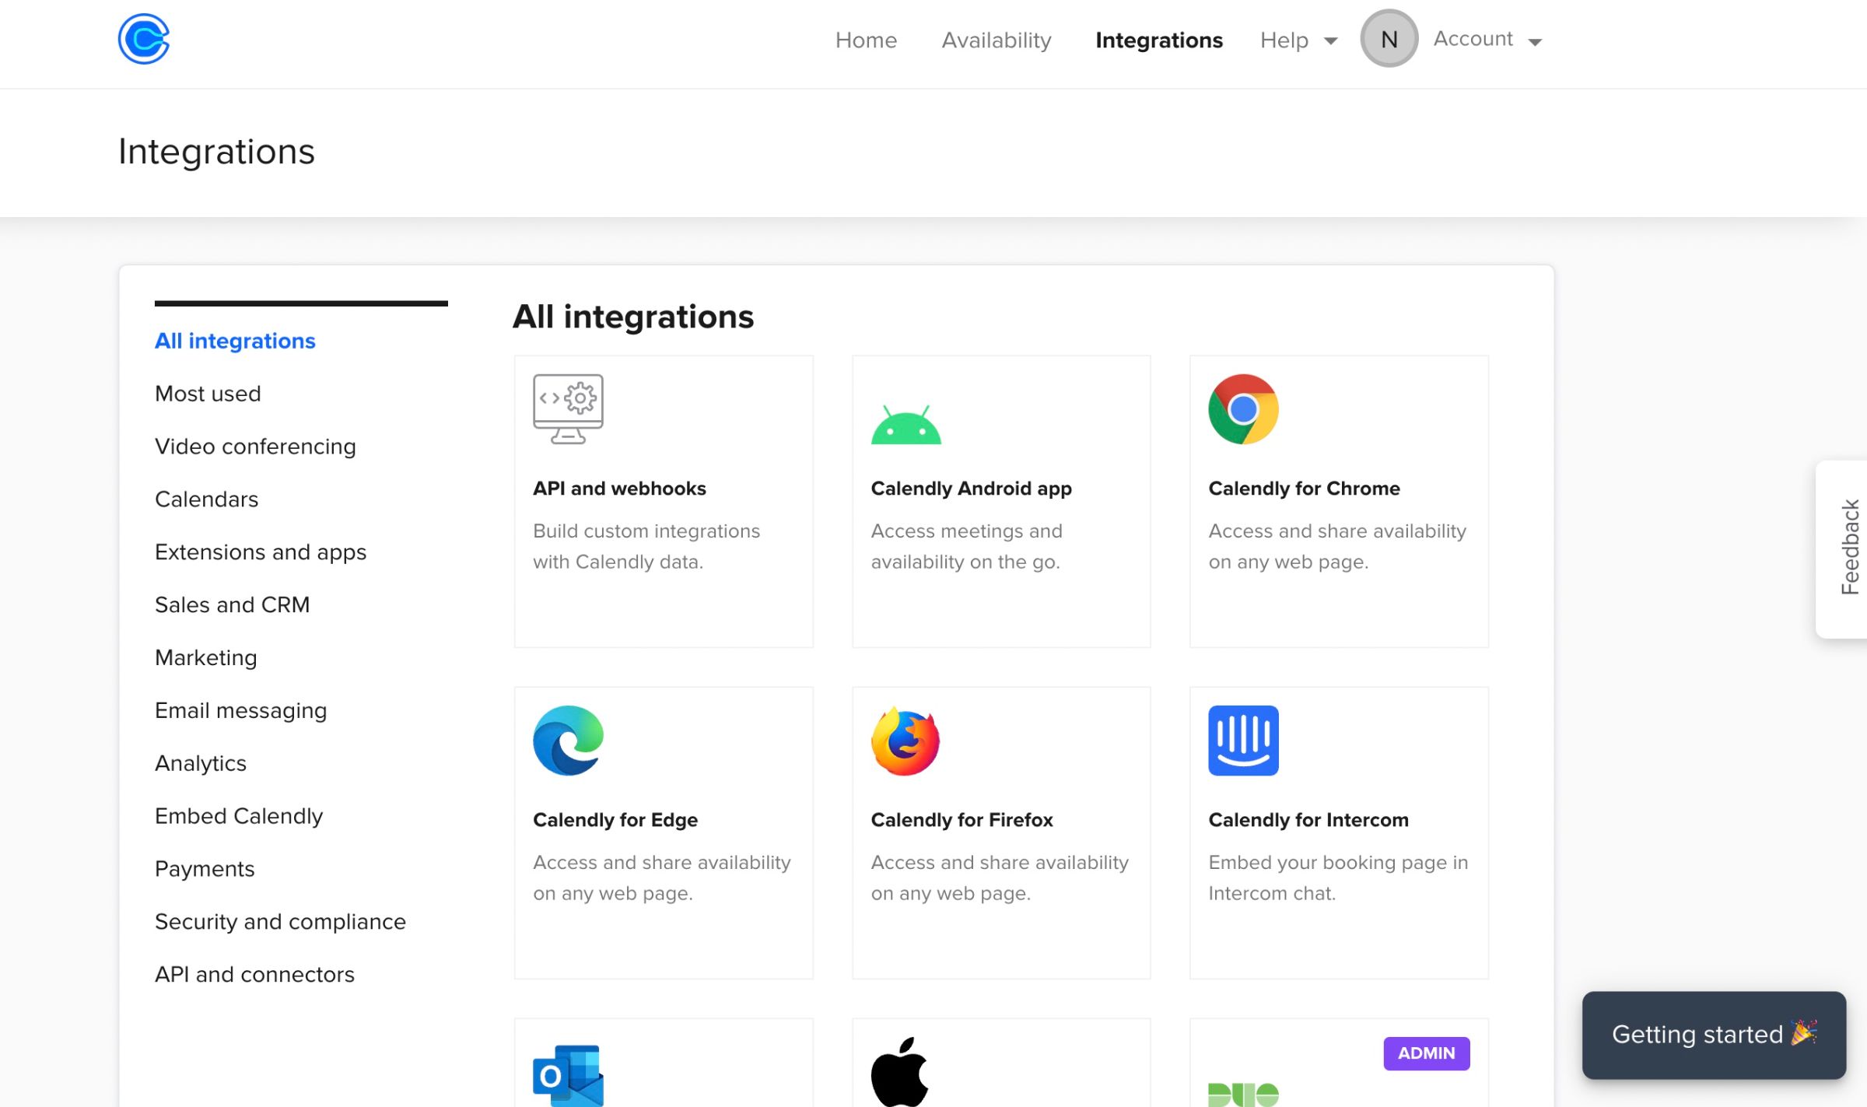The height and width of the screenshot is (1107, 1867).
Task: Click the 'Integrations' page title
Action: pos(216,151)
